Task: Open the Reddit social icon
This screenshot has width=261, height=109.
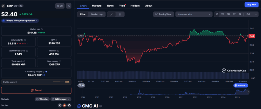Action: point(64,105)
